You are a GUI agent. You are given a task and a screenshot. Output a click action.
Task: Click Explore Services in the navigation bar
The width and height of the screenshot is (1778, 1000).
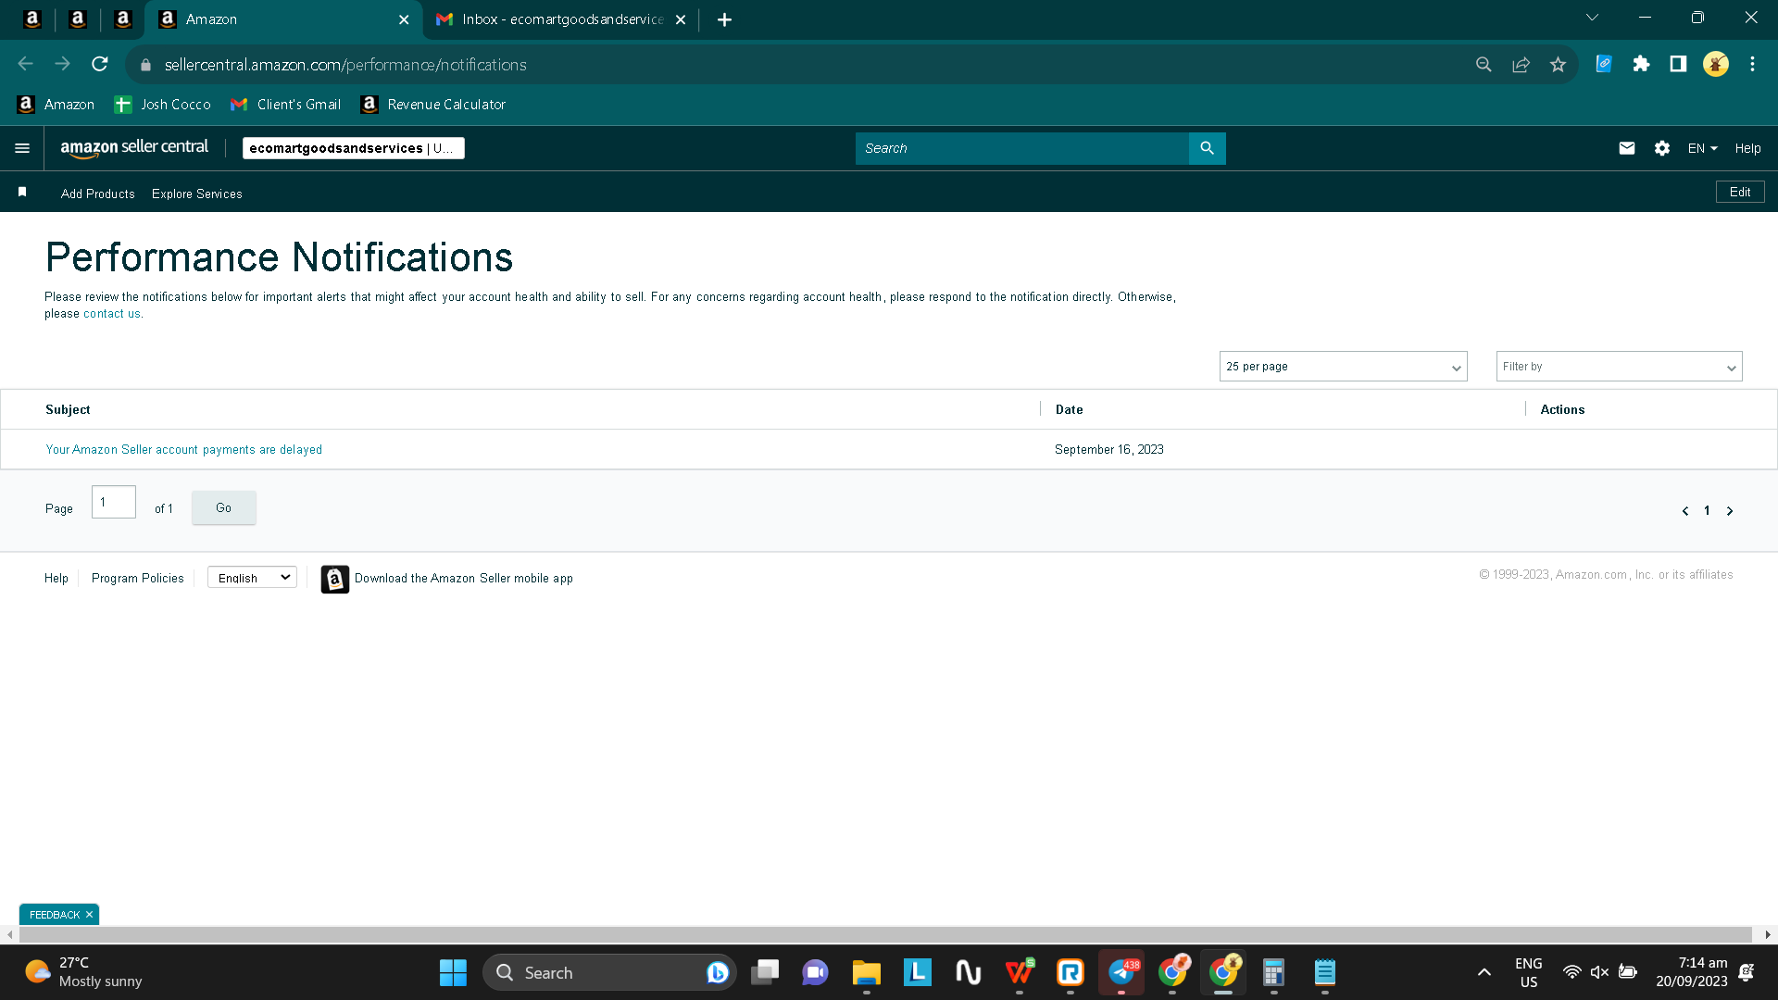point(197,194)
